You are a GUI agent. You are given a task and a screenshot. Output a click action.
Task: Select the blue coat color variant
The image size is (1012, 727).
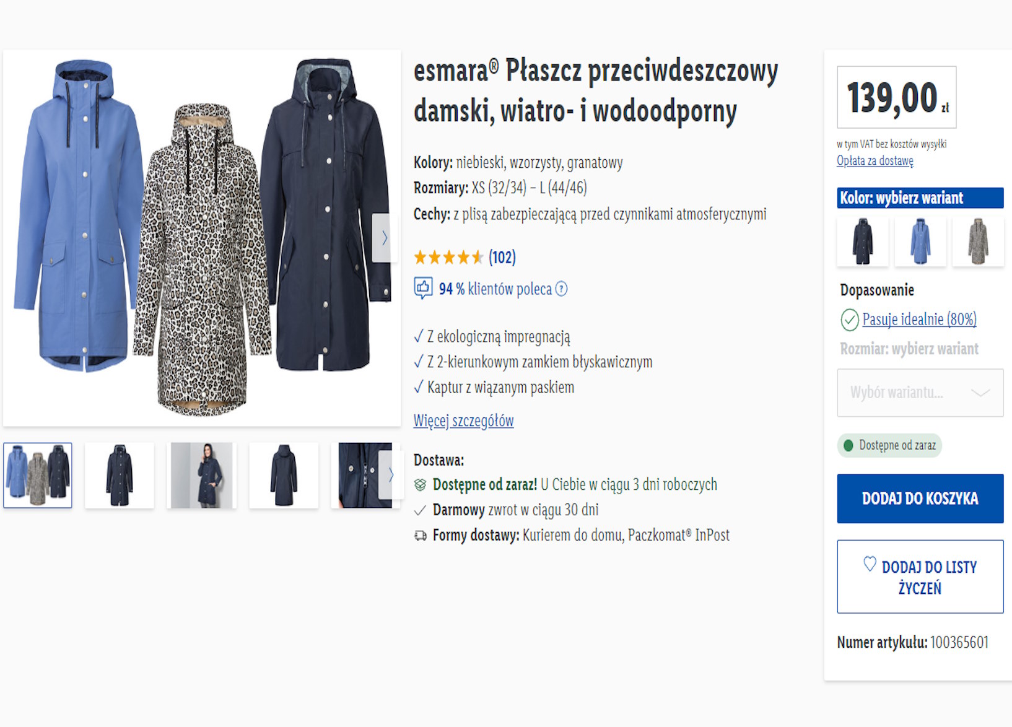[x=920, y=242]
